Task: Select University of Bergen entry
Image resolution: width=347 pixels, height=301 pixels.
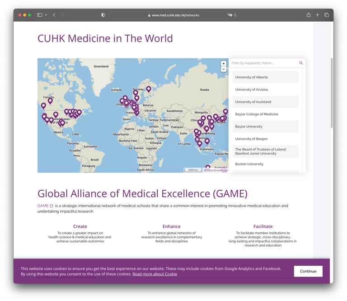Action: pos(265,139)
